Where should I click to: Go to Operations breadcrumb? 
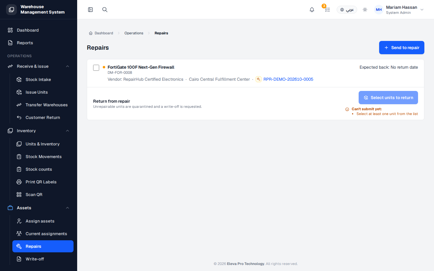[x=134, y=33]
